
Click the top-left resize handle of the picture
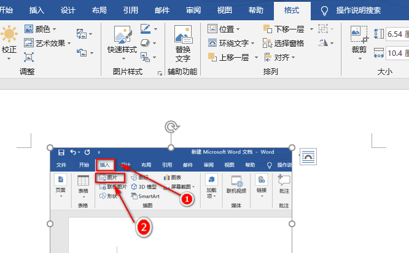coord(50,147)
